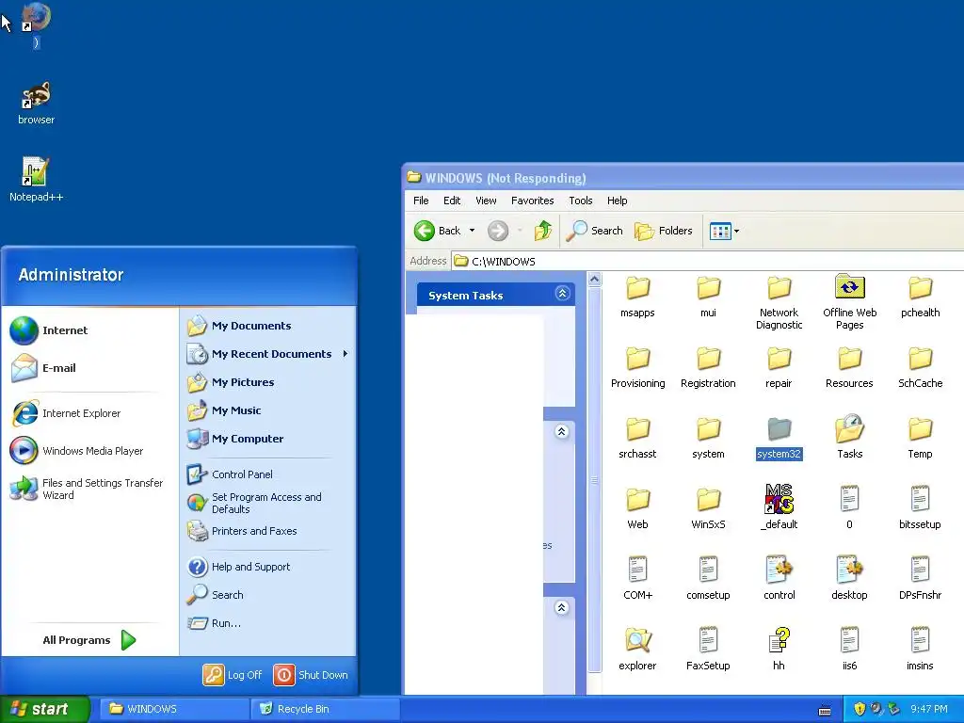Click the file list scroll up arrow
Screen dimensions: 964x723
tap(594, 280)
